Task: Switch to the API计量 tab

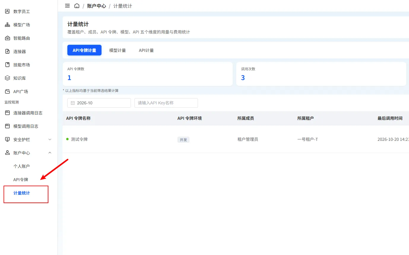Action: [x=146, y=50]
